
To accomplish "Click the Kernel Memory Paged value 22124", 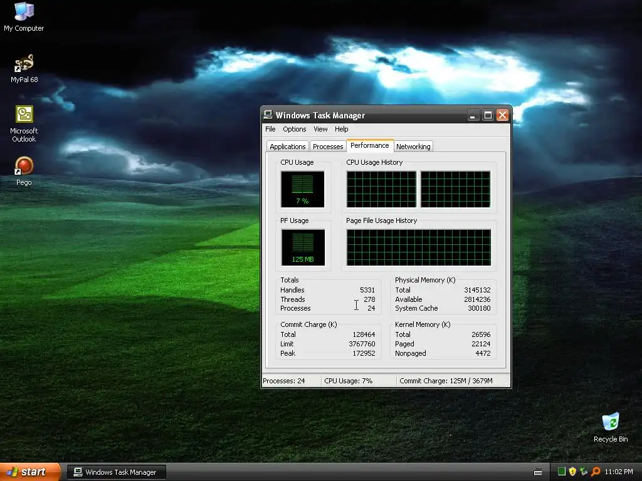I will (481, 344).
